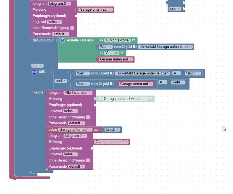The image size is (233, 194).
Task: Open gear mutator on the falls block
Action: coord(35,72)
